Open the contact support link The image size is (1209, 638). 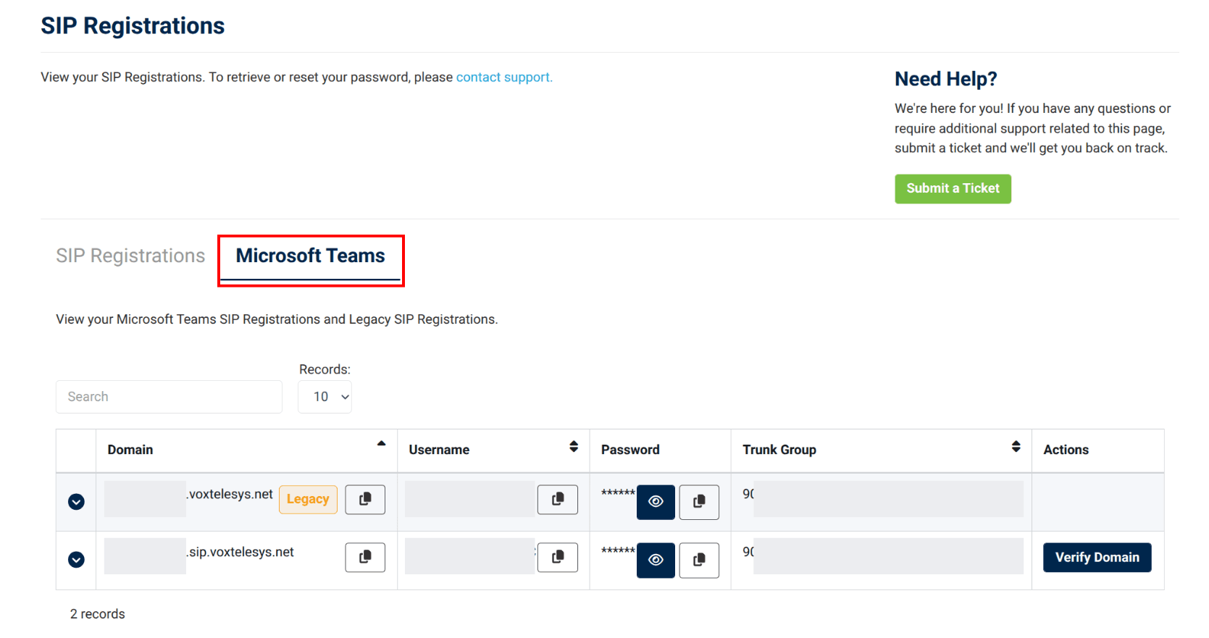504,77
